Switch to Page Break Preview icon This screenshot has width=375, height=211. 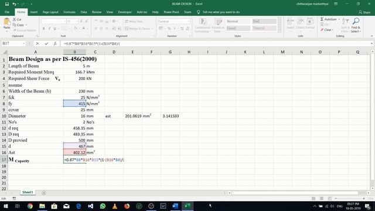(x=329, y=198)
